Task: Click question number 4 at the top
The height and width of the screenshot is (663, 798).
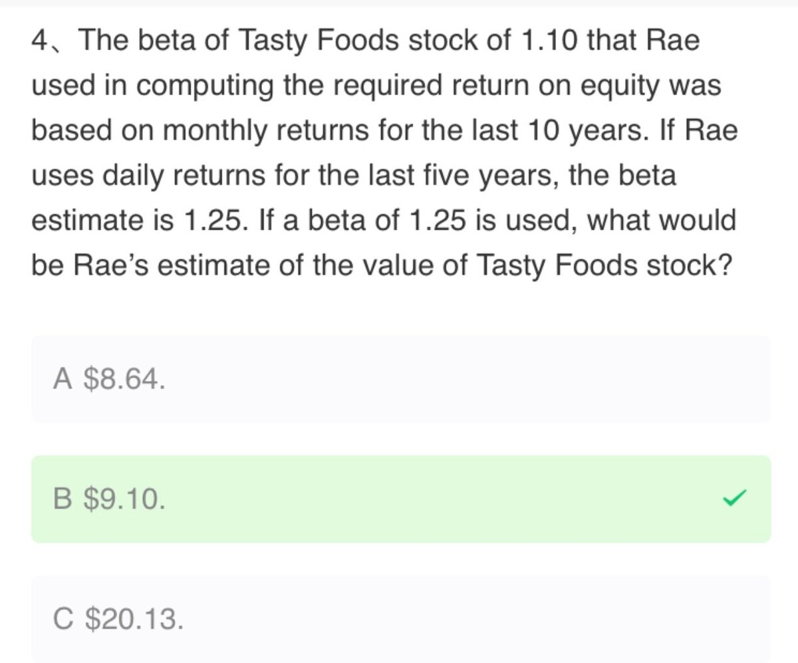Action: click(39, 42)
